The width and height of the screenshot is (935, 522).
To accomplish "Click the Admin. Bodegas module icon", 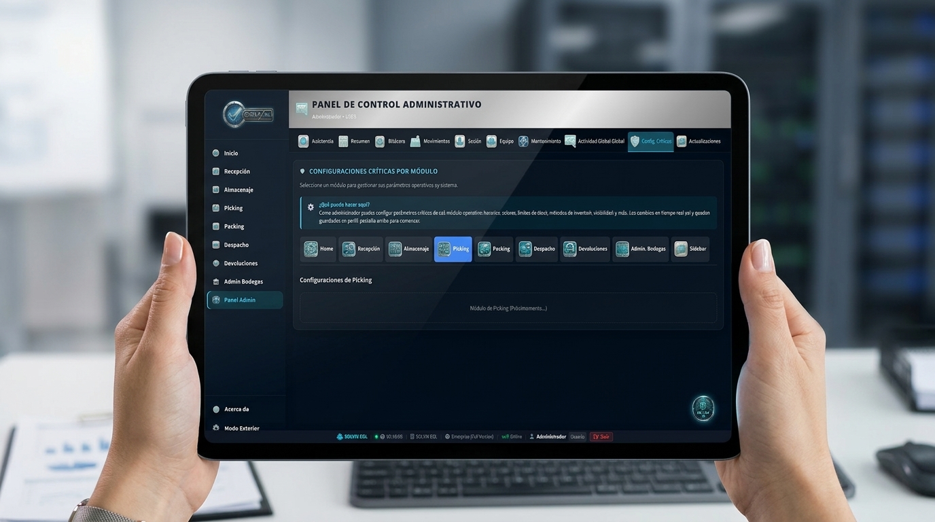I will (622, 249).
